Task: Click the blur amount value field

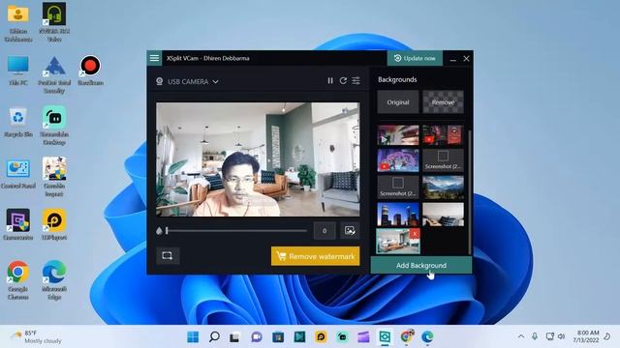Action: 325,231
